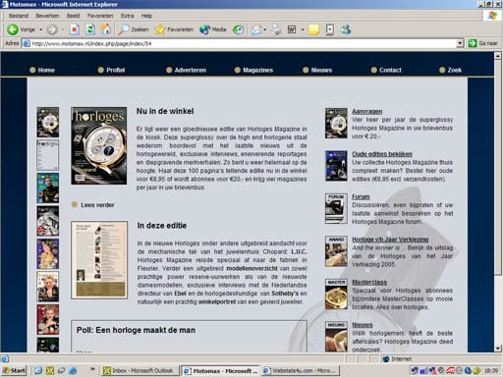Click the History icon in toolbar

pos(238,29)
